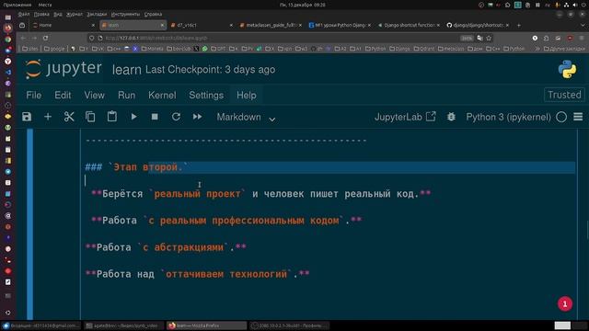Open Firefox application menu button

[582, 38]
